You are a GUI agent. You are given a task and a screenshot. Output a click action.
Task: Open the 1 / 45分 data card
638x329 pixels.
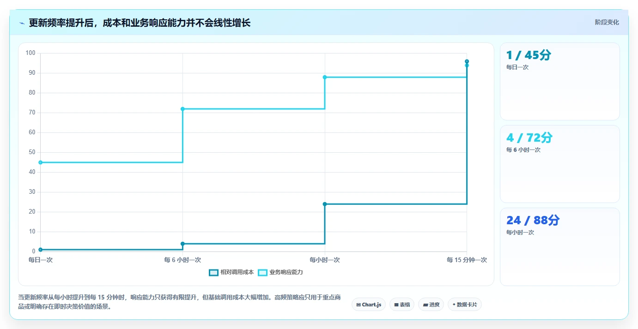point(560,82)
